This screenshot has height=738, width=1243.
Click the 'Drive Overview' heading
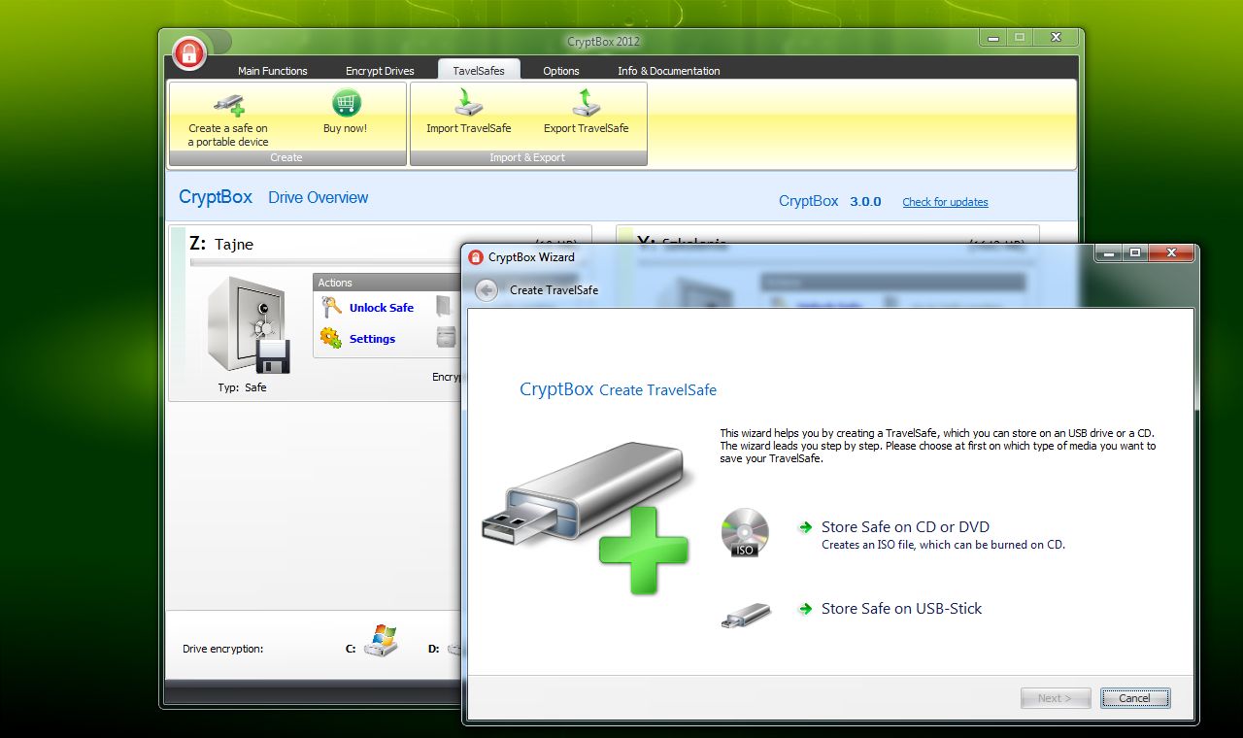319,197
